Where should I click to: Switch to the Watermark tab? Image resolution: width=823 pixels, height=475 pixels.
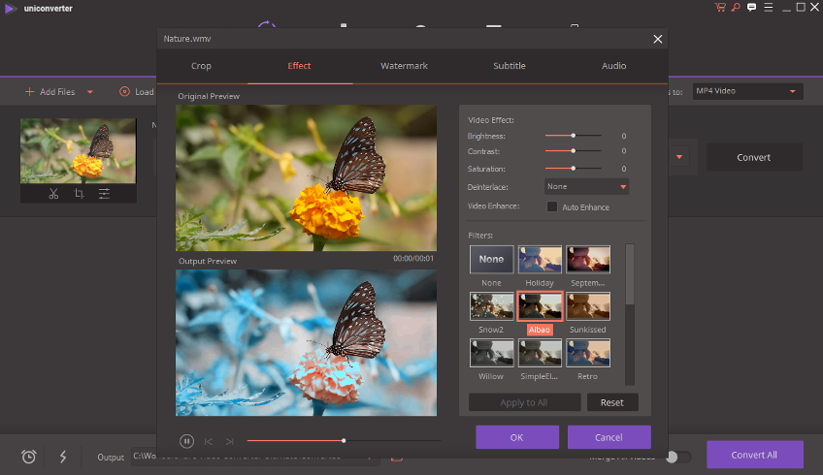tap(404, 66)
